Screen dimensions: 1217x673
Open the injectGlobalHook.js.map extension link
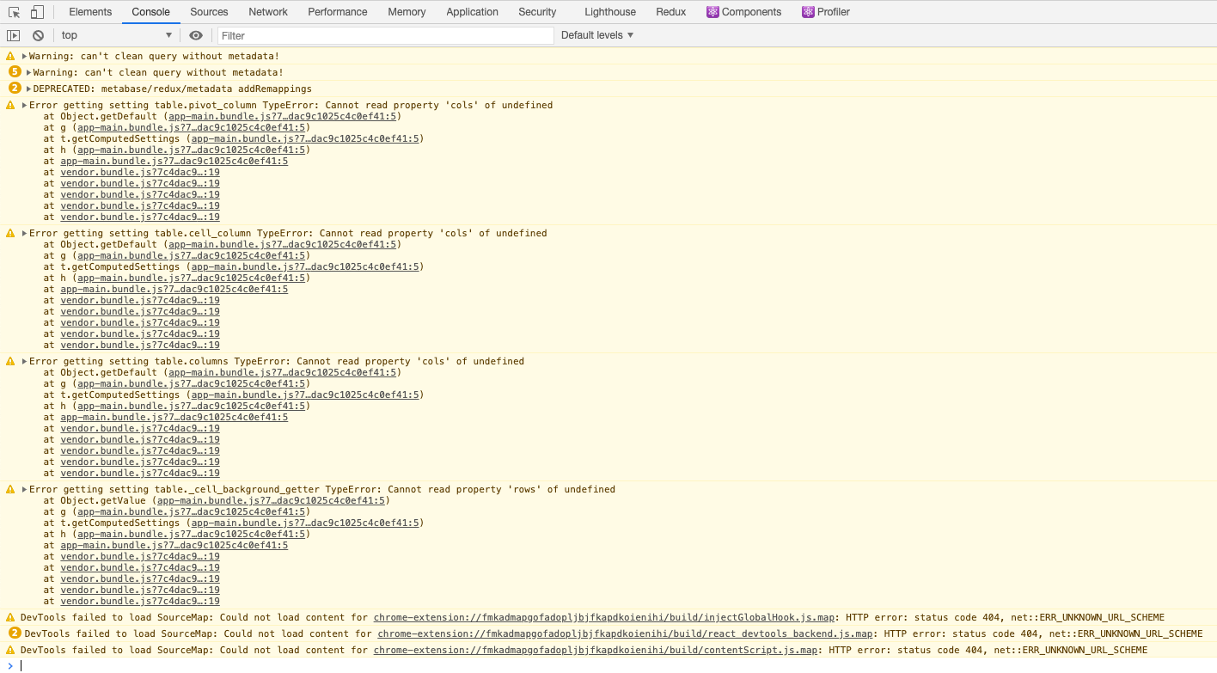pos(604,617)
